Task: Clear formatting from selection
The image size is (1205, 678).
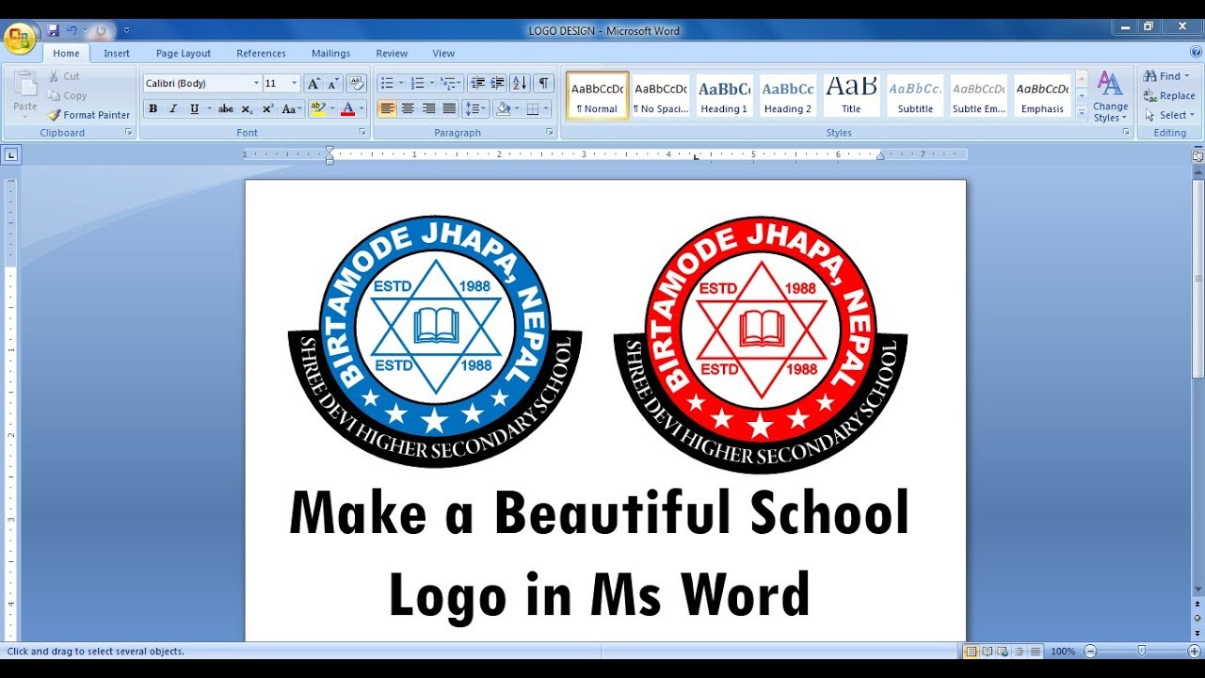Action: tap(356, 83)
